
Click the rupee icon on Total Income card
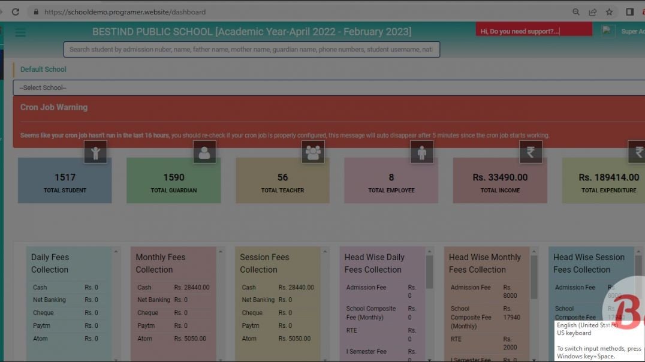click(x=531, y=152)
